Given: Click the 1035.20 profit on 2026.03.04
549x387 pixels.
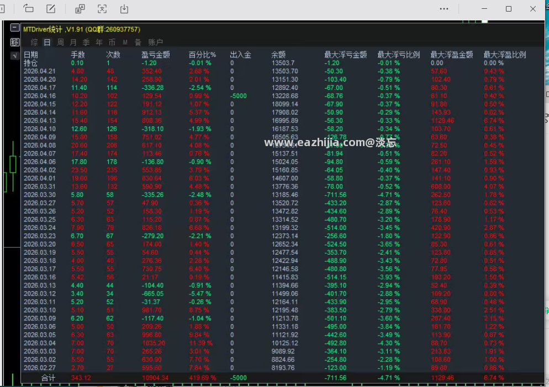Looking at the screenshot, I should 154,343.
